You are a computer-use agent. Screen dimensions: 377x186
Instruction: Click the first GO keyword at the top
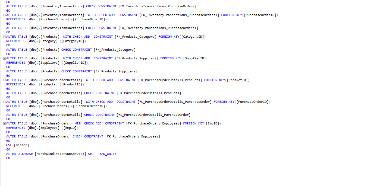pos(8,2)
